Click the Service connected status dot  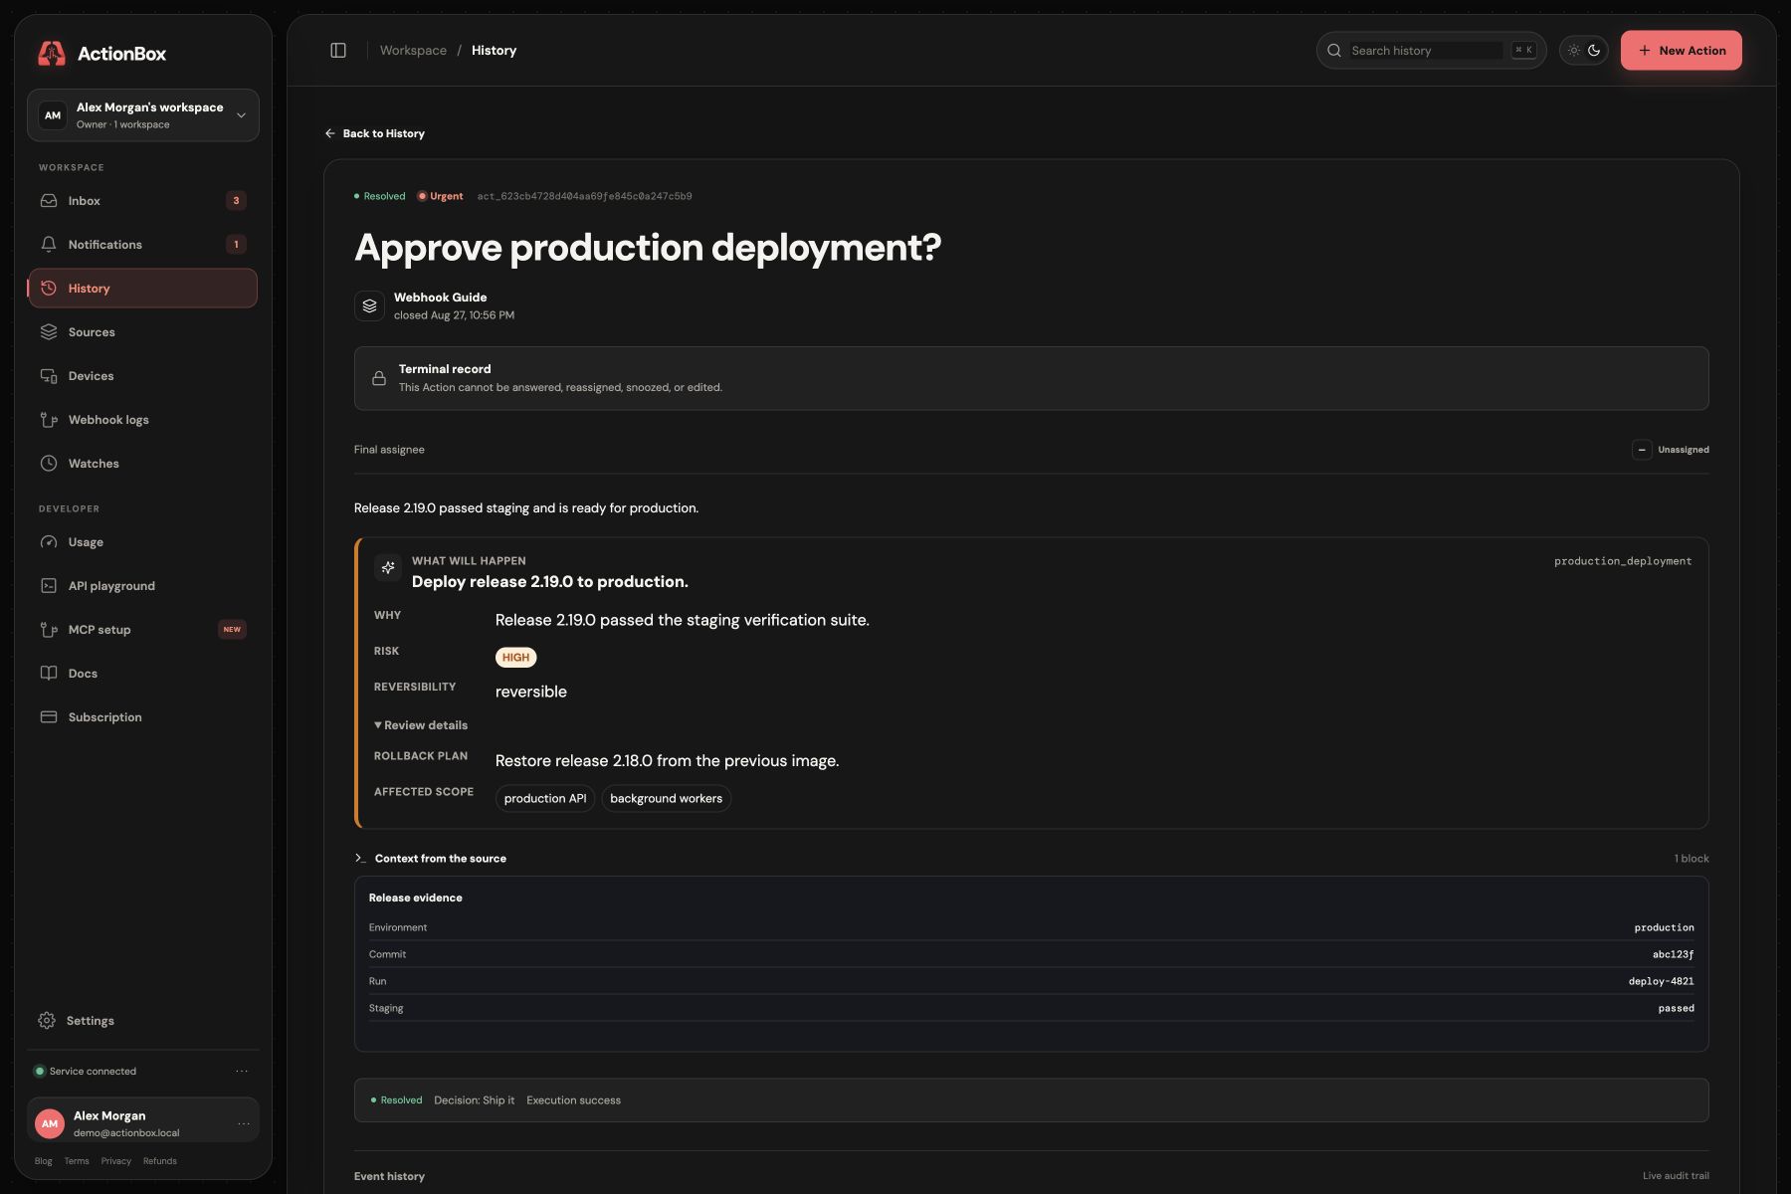[x=40, y=1072]
